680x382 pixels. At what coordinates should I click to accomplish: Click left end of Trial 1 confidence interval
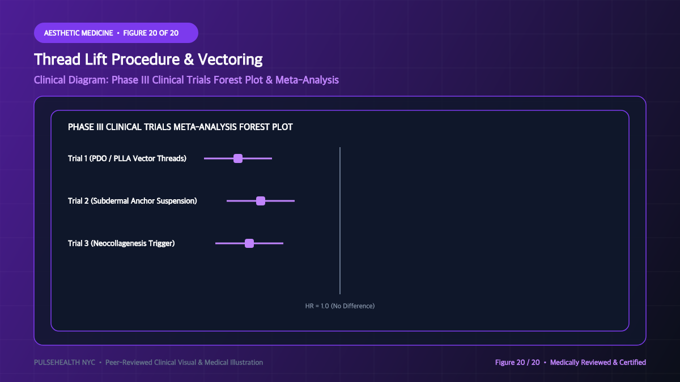pyautogui.click(x=205, y=158)
